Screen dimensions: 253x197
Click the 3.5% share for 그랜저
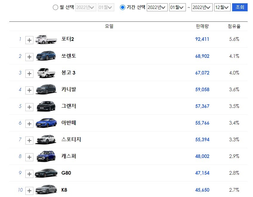[x=234, y=106]
